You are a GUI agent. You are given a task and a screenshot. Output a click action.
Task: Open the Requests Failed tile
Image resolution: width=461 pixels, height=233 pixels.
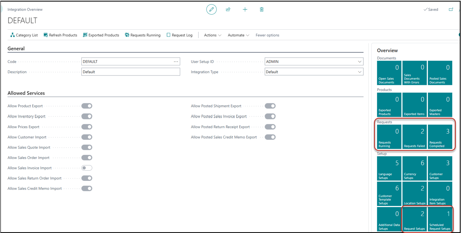coord(414,137)
